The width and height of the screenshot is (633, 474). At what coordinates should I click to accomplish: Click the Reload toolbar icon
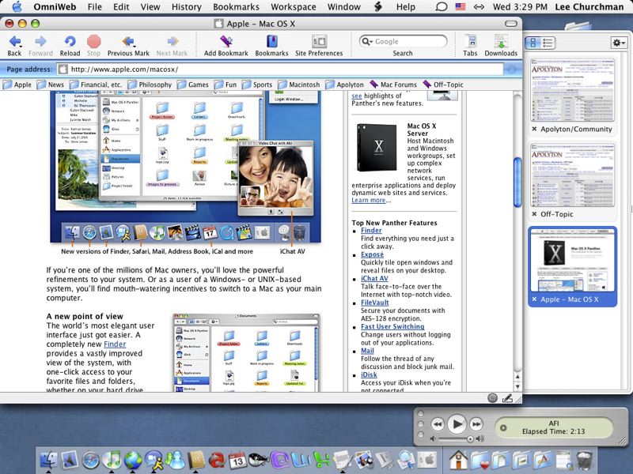tap(70, 41)
